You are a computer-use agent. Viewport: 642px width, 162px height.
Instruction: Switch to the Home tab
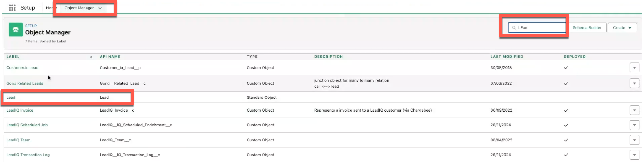pos(50,8)
